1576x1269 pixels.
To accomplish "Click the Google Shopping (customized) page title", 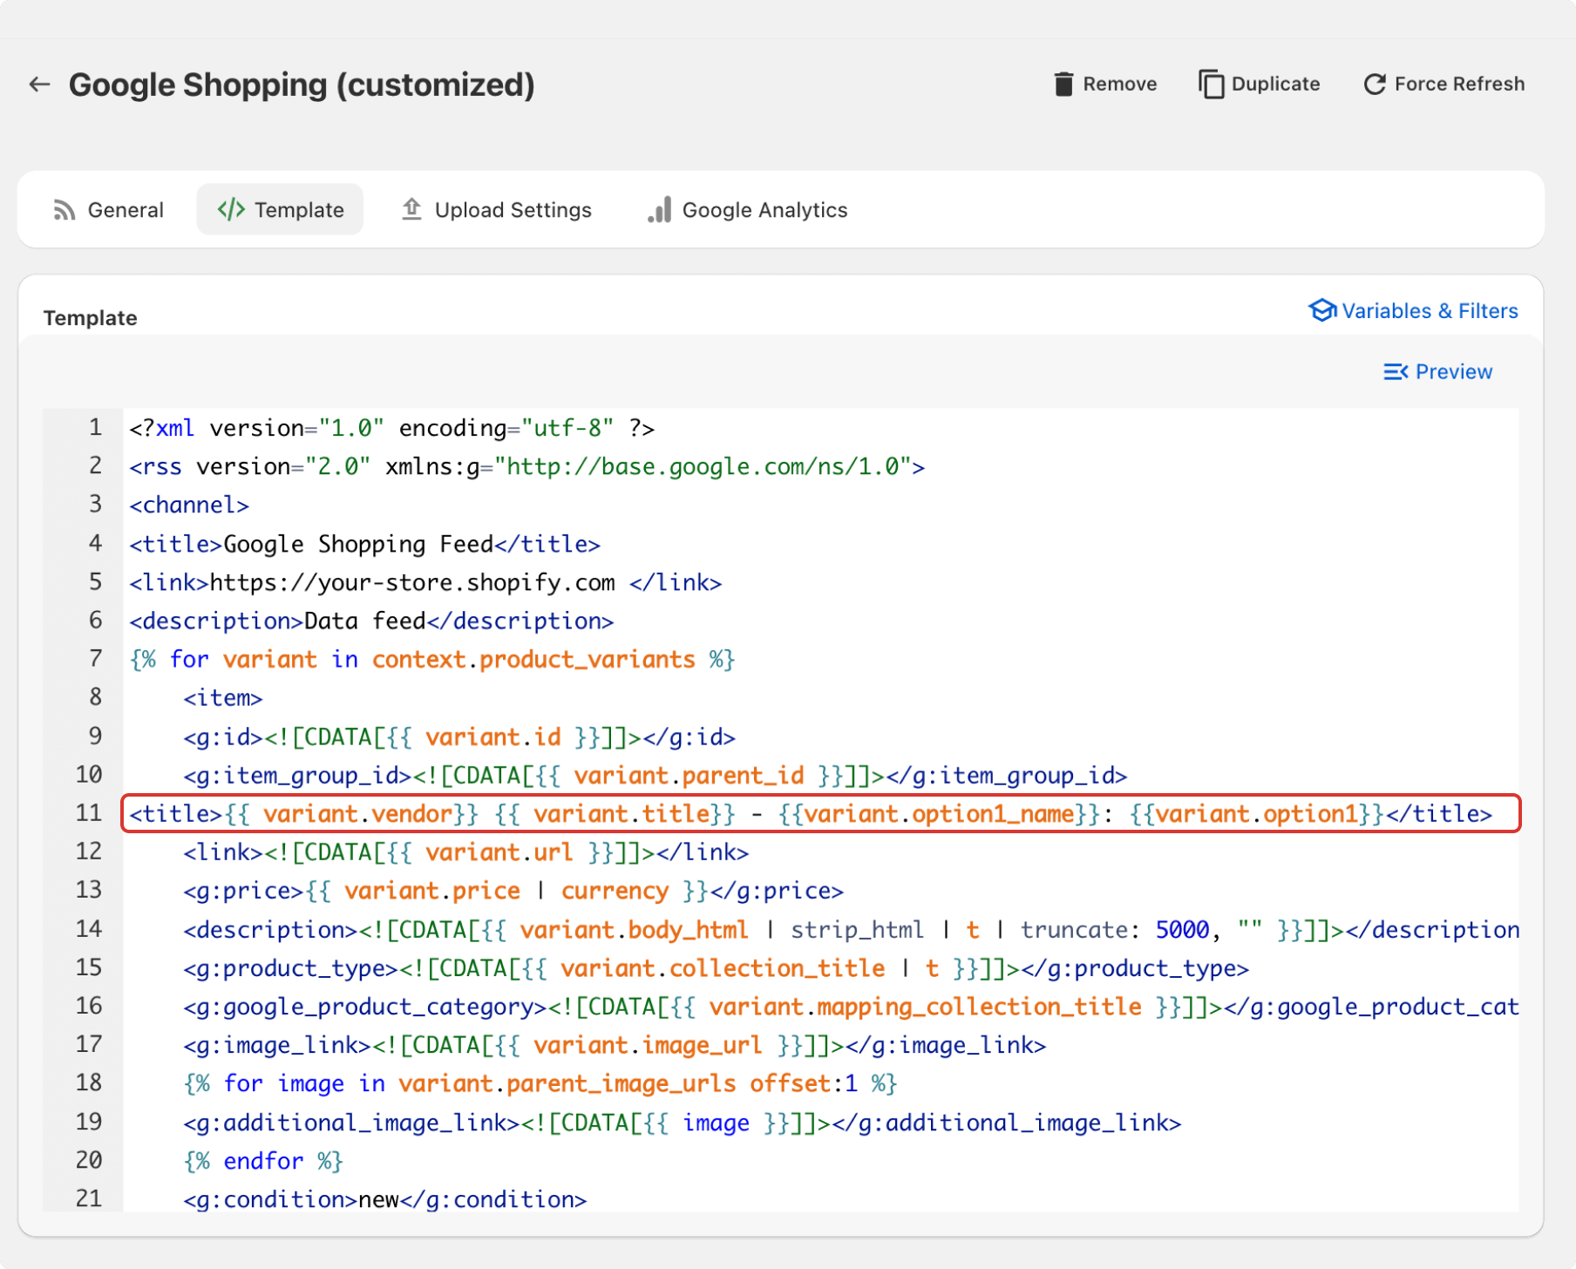I will click(302, 85).
